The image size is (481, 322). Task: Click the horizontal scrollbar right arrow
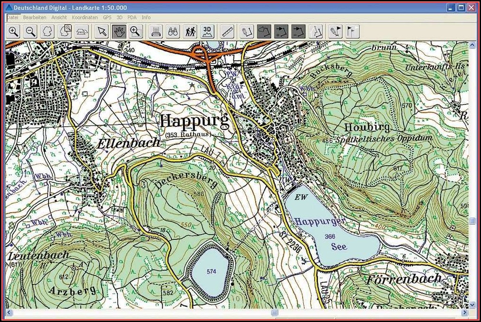click(464, 313)
